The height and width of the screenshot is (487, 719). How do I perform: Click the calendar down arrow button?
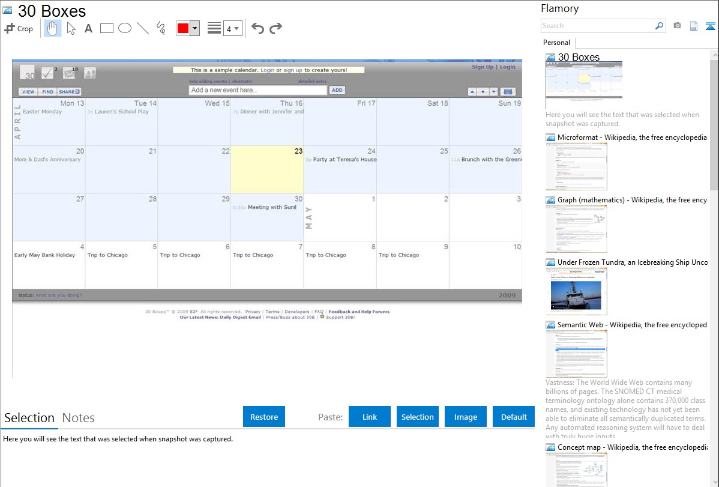pyautogui.click(x=493, y=92)
